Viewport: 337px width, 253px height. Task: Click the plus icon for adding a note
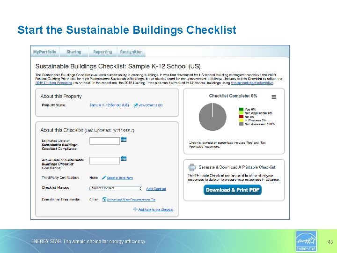point(135,209)
